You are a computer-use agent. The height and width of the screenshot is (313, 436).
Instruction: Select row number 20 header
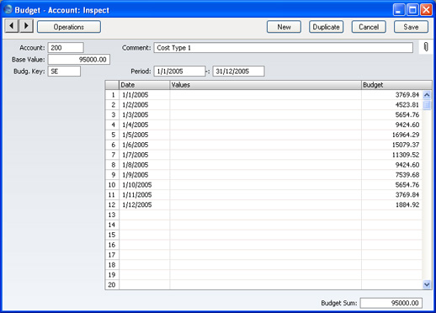pos(112,284)
